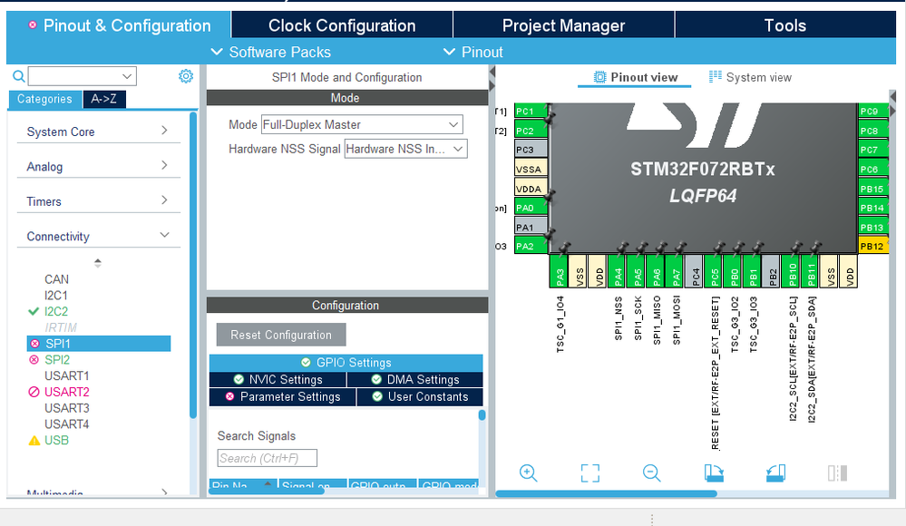906x526 pixels.
Task: Click pin PC3 on the chip
Action: (x=531, y=149)
